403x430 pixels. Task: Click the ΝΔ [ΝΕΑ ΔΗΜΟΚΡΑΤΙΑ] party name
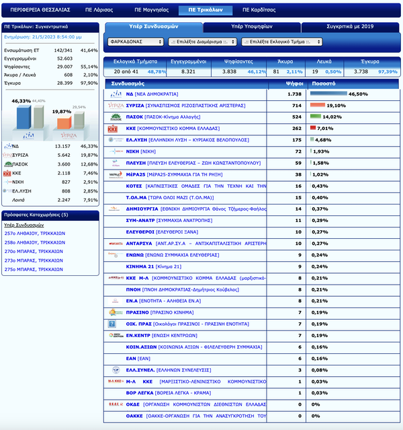click(x=152, y=94)
